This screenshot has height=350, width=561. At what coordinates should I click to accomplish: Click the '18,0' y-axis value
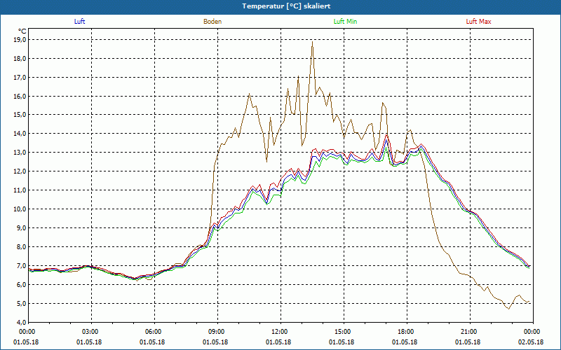20,59
